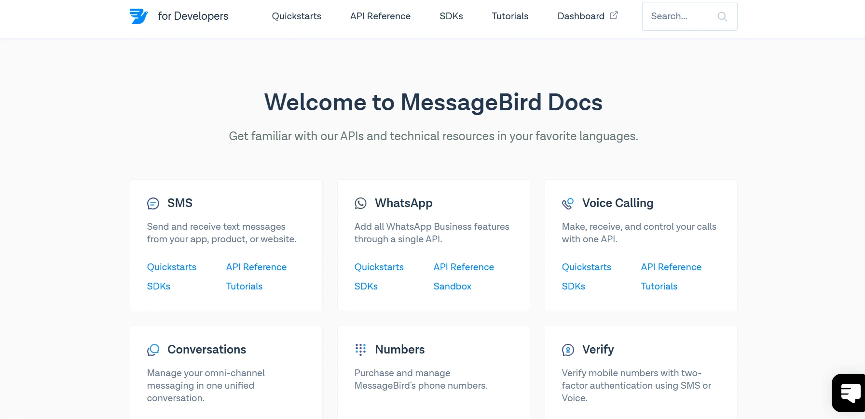Open Voice Calling Tutorials link
Image resolution: width=865 pixels, height=419 pixels.
659,286
